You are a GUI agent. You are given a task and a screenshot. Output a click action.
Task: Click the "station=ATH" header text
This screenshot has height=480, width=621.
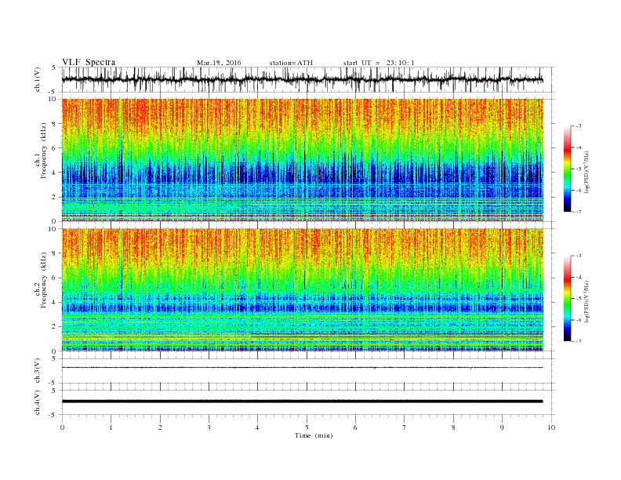(x=291, y=63)
